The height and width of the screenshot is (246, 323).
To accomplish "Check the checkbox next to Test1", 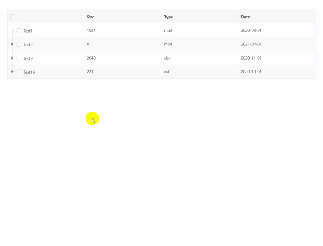I will coord(19,30).
